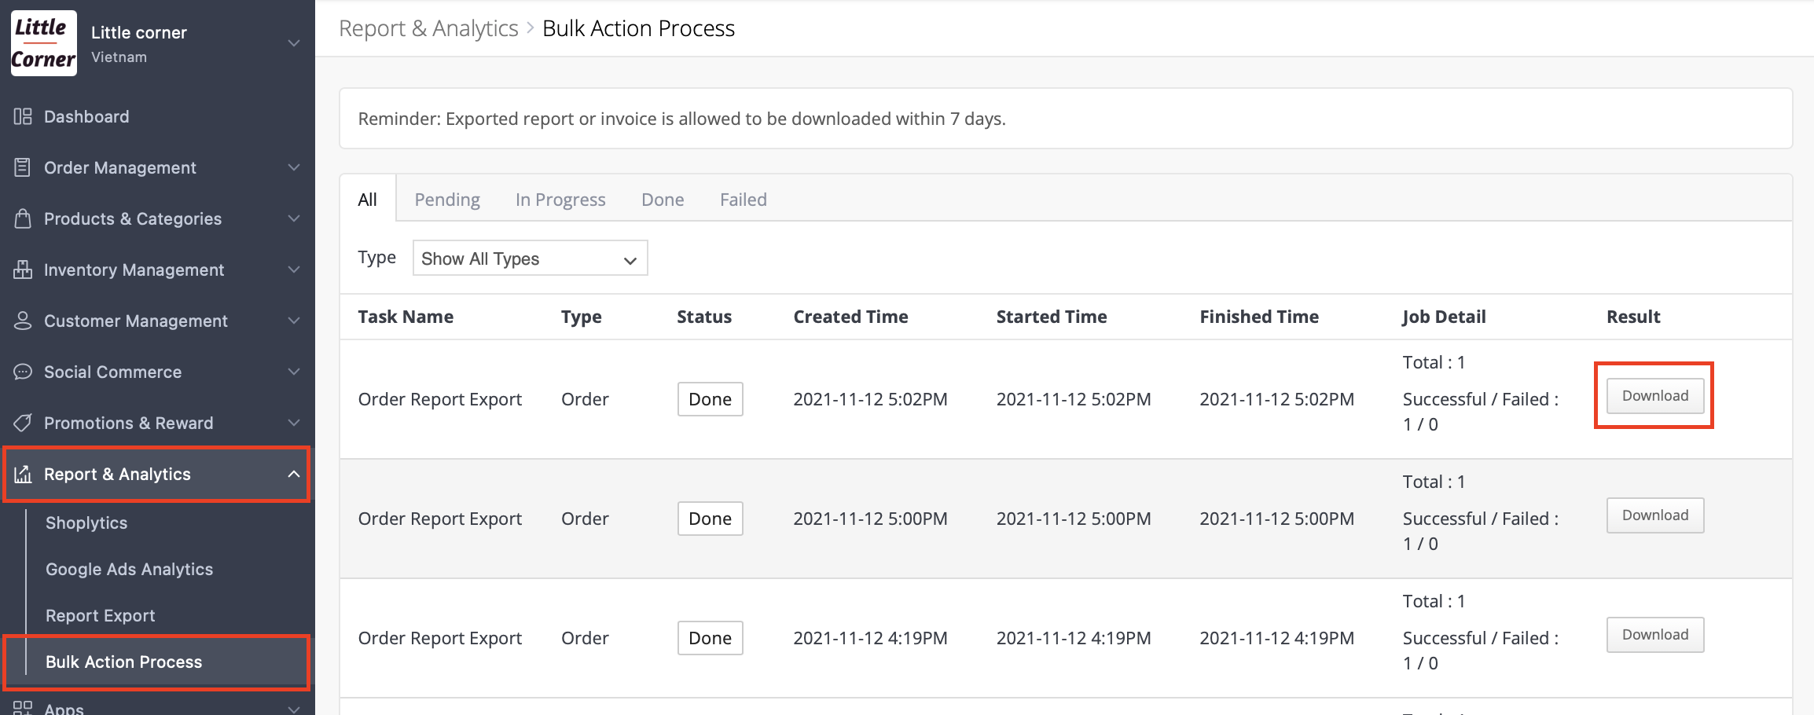Expand the Little corner store switcher chevron
Image resolution: width=1814 pixels, height=715 pixels.
294,43
